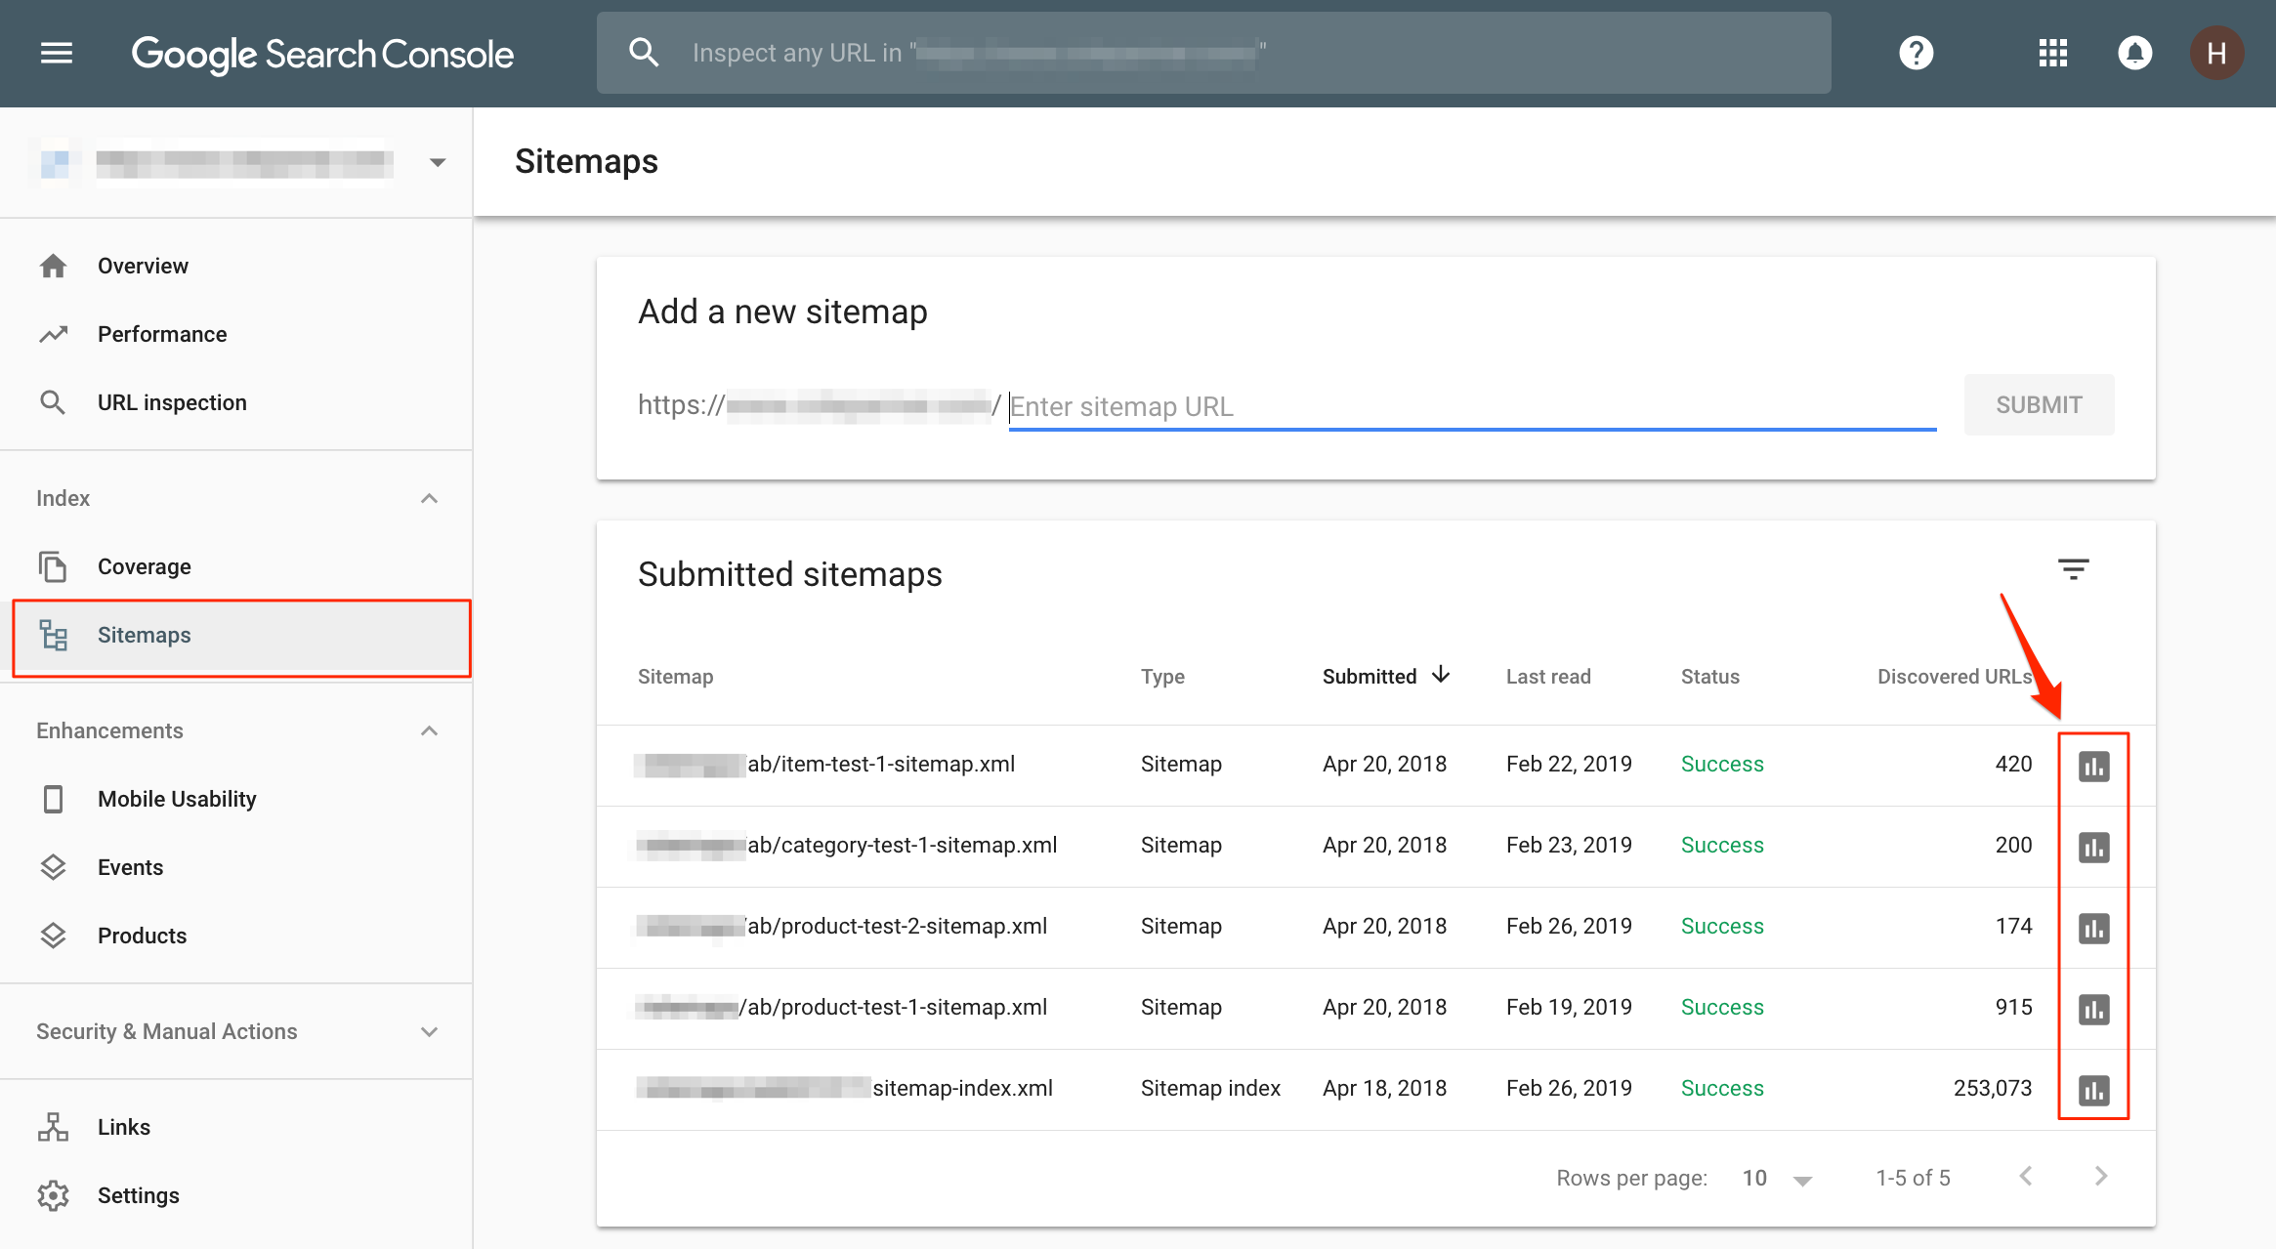
Task: Open the Google apps grid
Action: click(2052, 53)
